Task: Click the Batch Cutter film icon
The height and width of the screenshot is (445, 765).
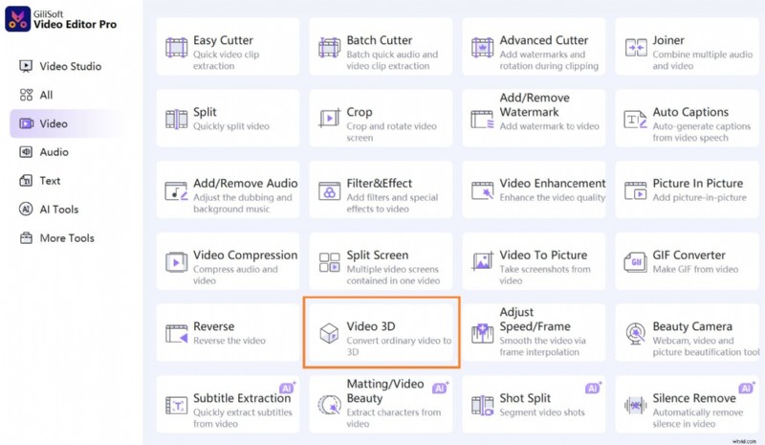Action: pos(329,48)
